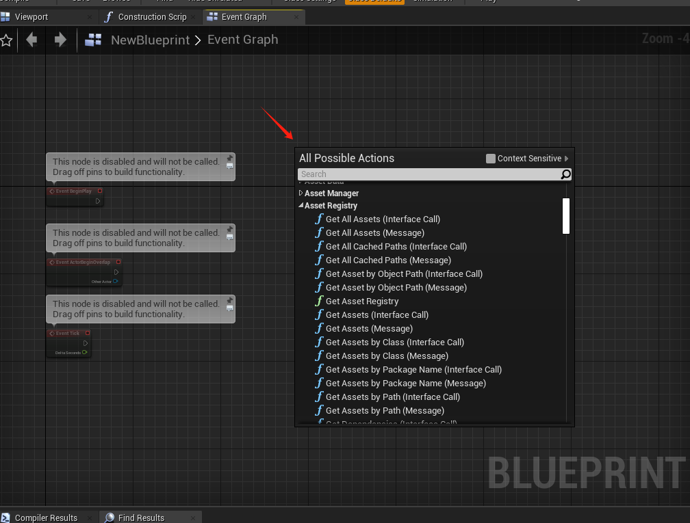The width and height of the screenshot is (690, 523).
Task: Switch to the Construction Script tab
Action: click(152, 17)
